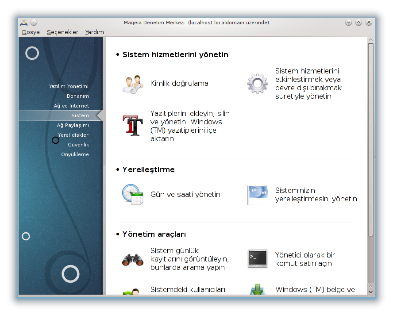Open Sistemdeki kullanıcıları link
The image size is (393, 315).
[x=188, y=289]
